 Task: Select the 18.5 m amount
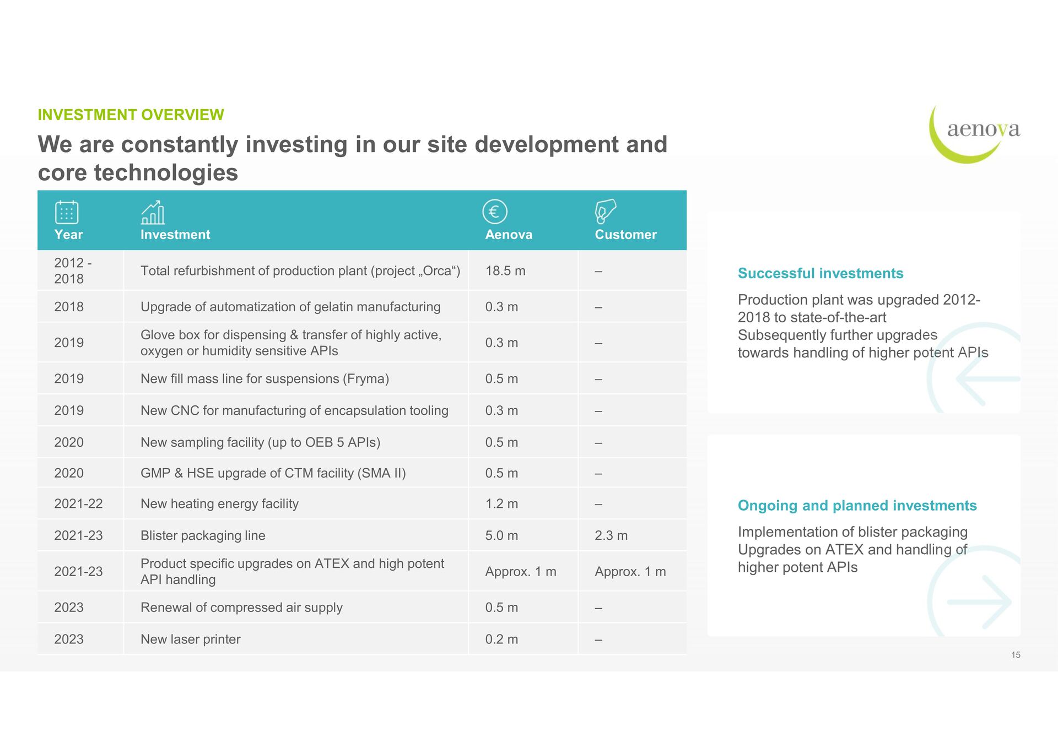[505, 271]
